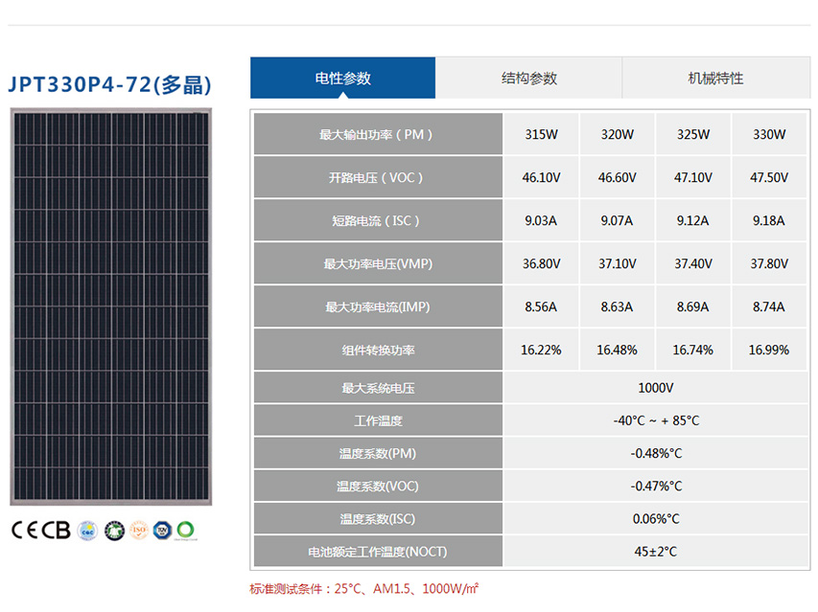This screenshot has width=818, height=612.
Task: Click the CB certification logo
Action: tap(58, 530)
